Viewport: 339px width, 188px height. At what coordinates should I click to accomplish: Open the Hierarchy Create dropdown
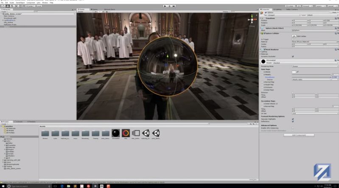point(4,12)
